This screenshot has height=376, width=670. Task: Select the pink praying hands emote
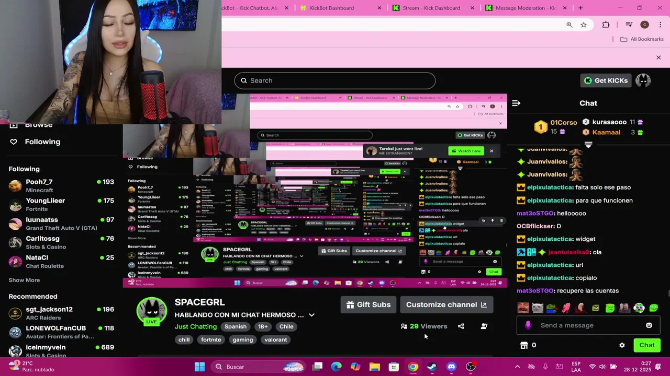tap(566, 308)
